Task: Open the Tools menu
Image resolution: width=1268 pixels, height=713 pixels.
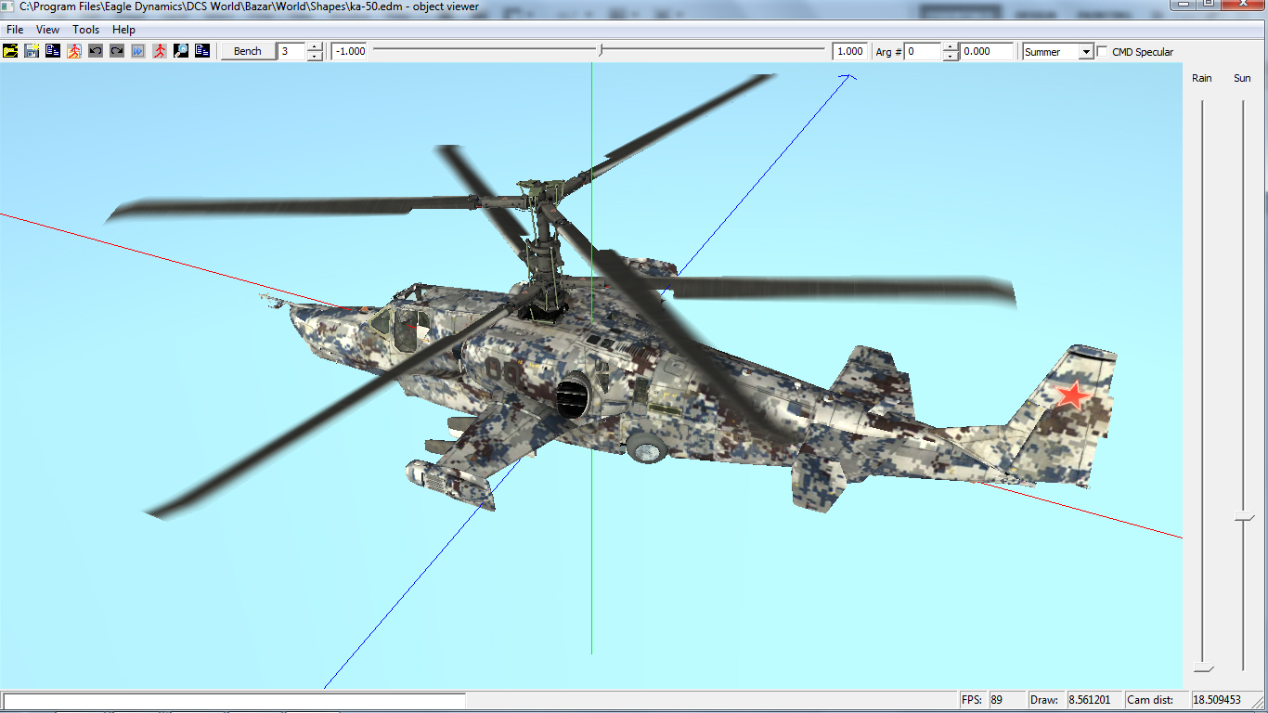Action: [86, 30]
